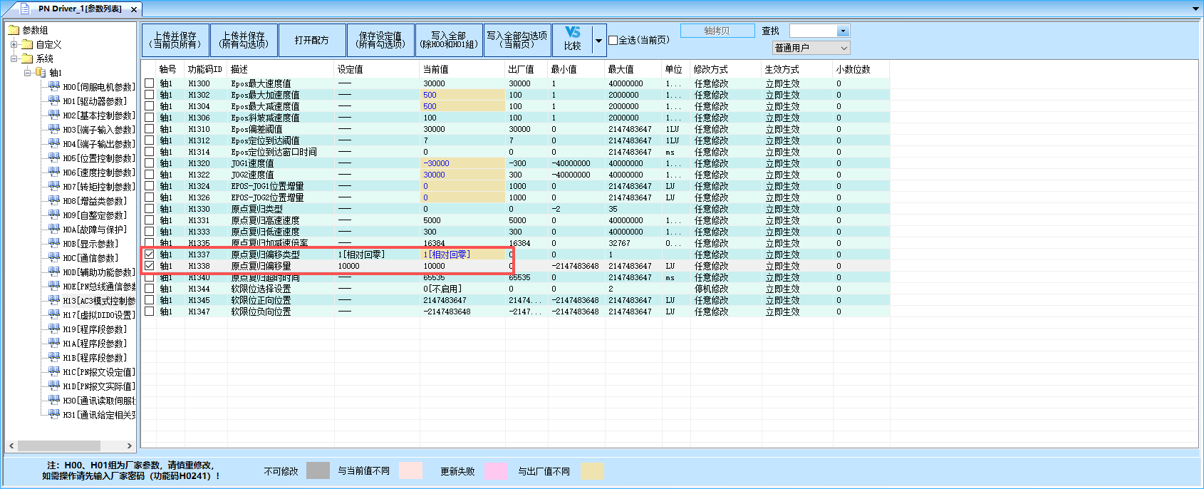Select the H13 AC3 mode control group icon
The height and width of the screenshot is (489, 1204).
click(x=54, y=300)
